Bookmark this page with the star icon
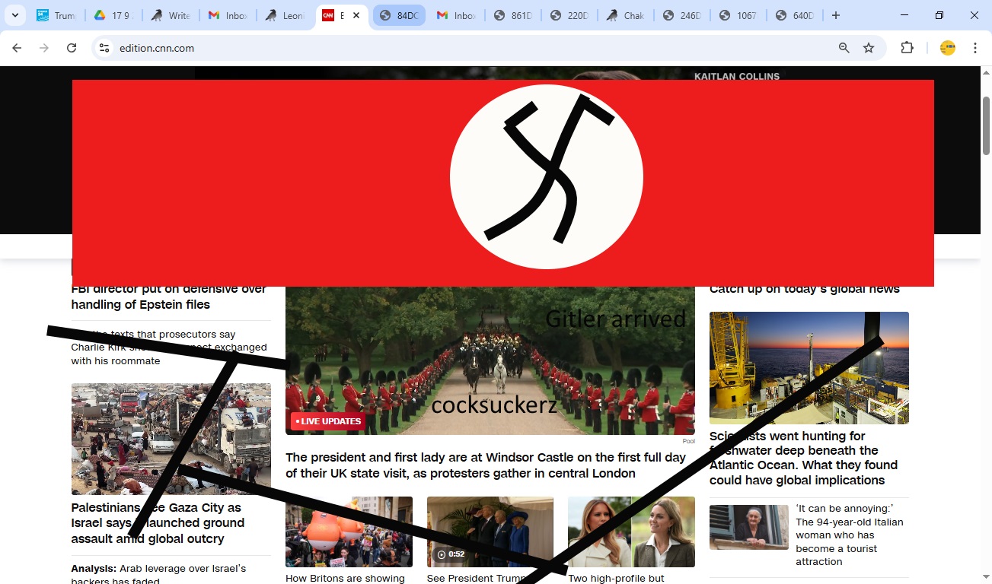This screenshot has height=584, width=992. 869,48
